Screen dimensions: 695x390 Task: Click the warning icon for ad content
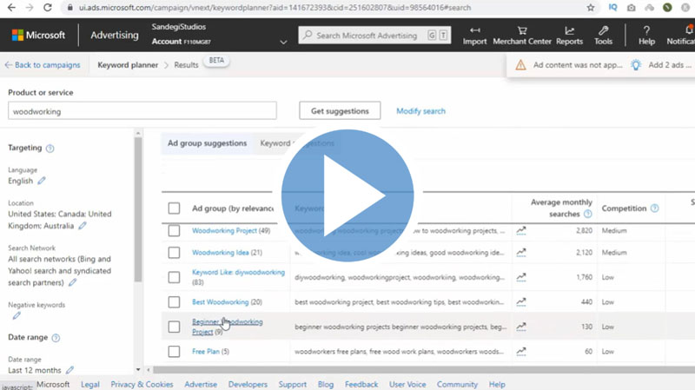pos(520,65)
